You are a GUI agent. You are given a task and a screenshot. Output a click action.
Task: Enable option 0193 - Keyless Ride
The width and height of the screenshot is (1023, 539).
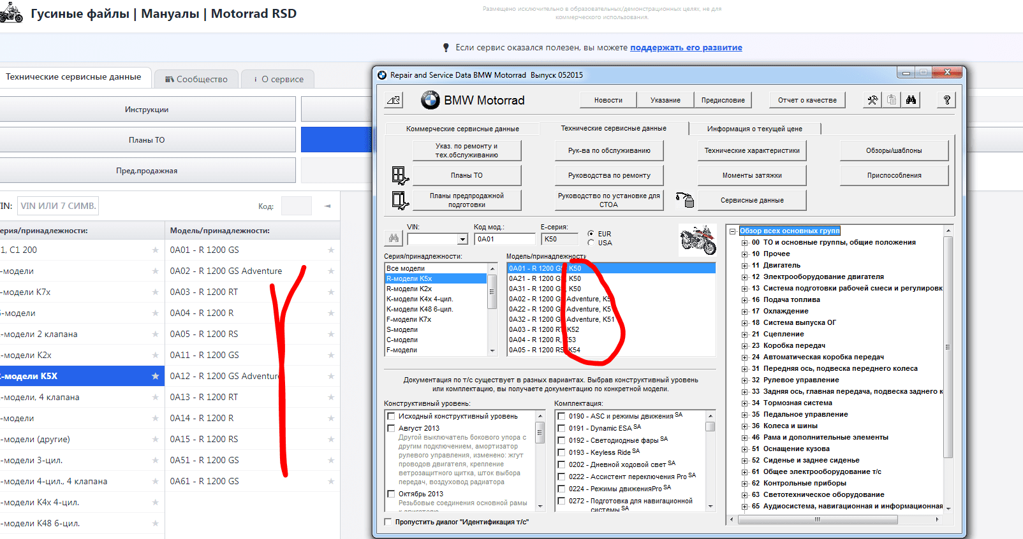[x=561, y=452]
